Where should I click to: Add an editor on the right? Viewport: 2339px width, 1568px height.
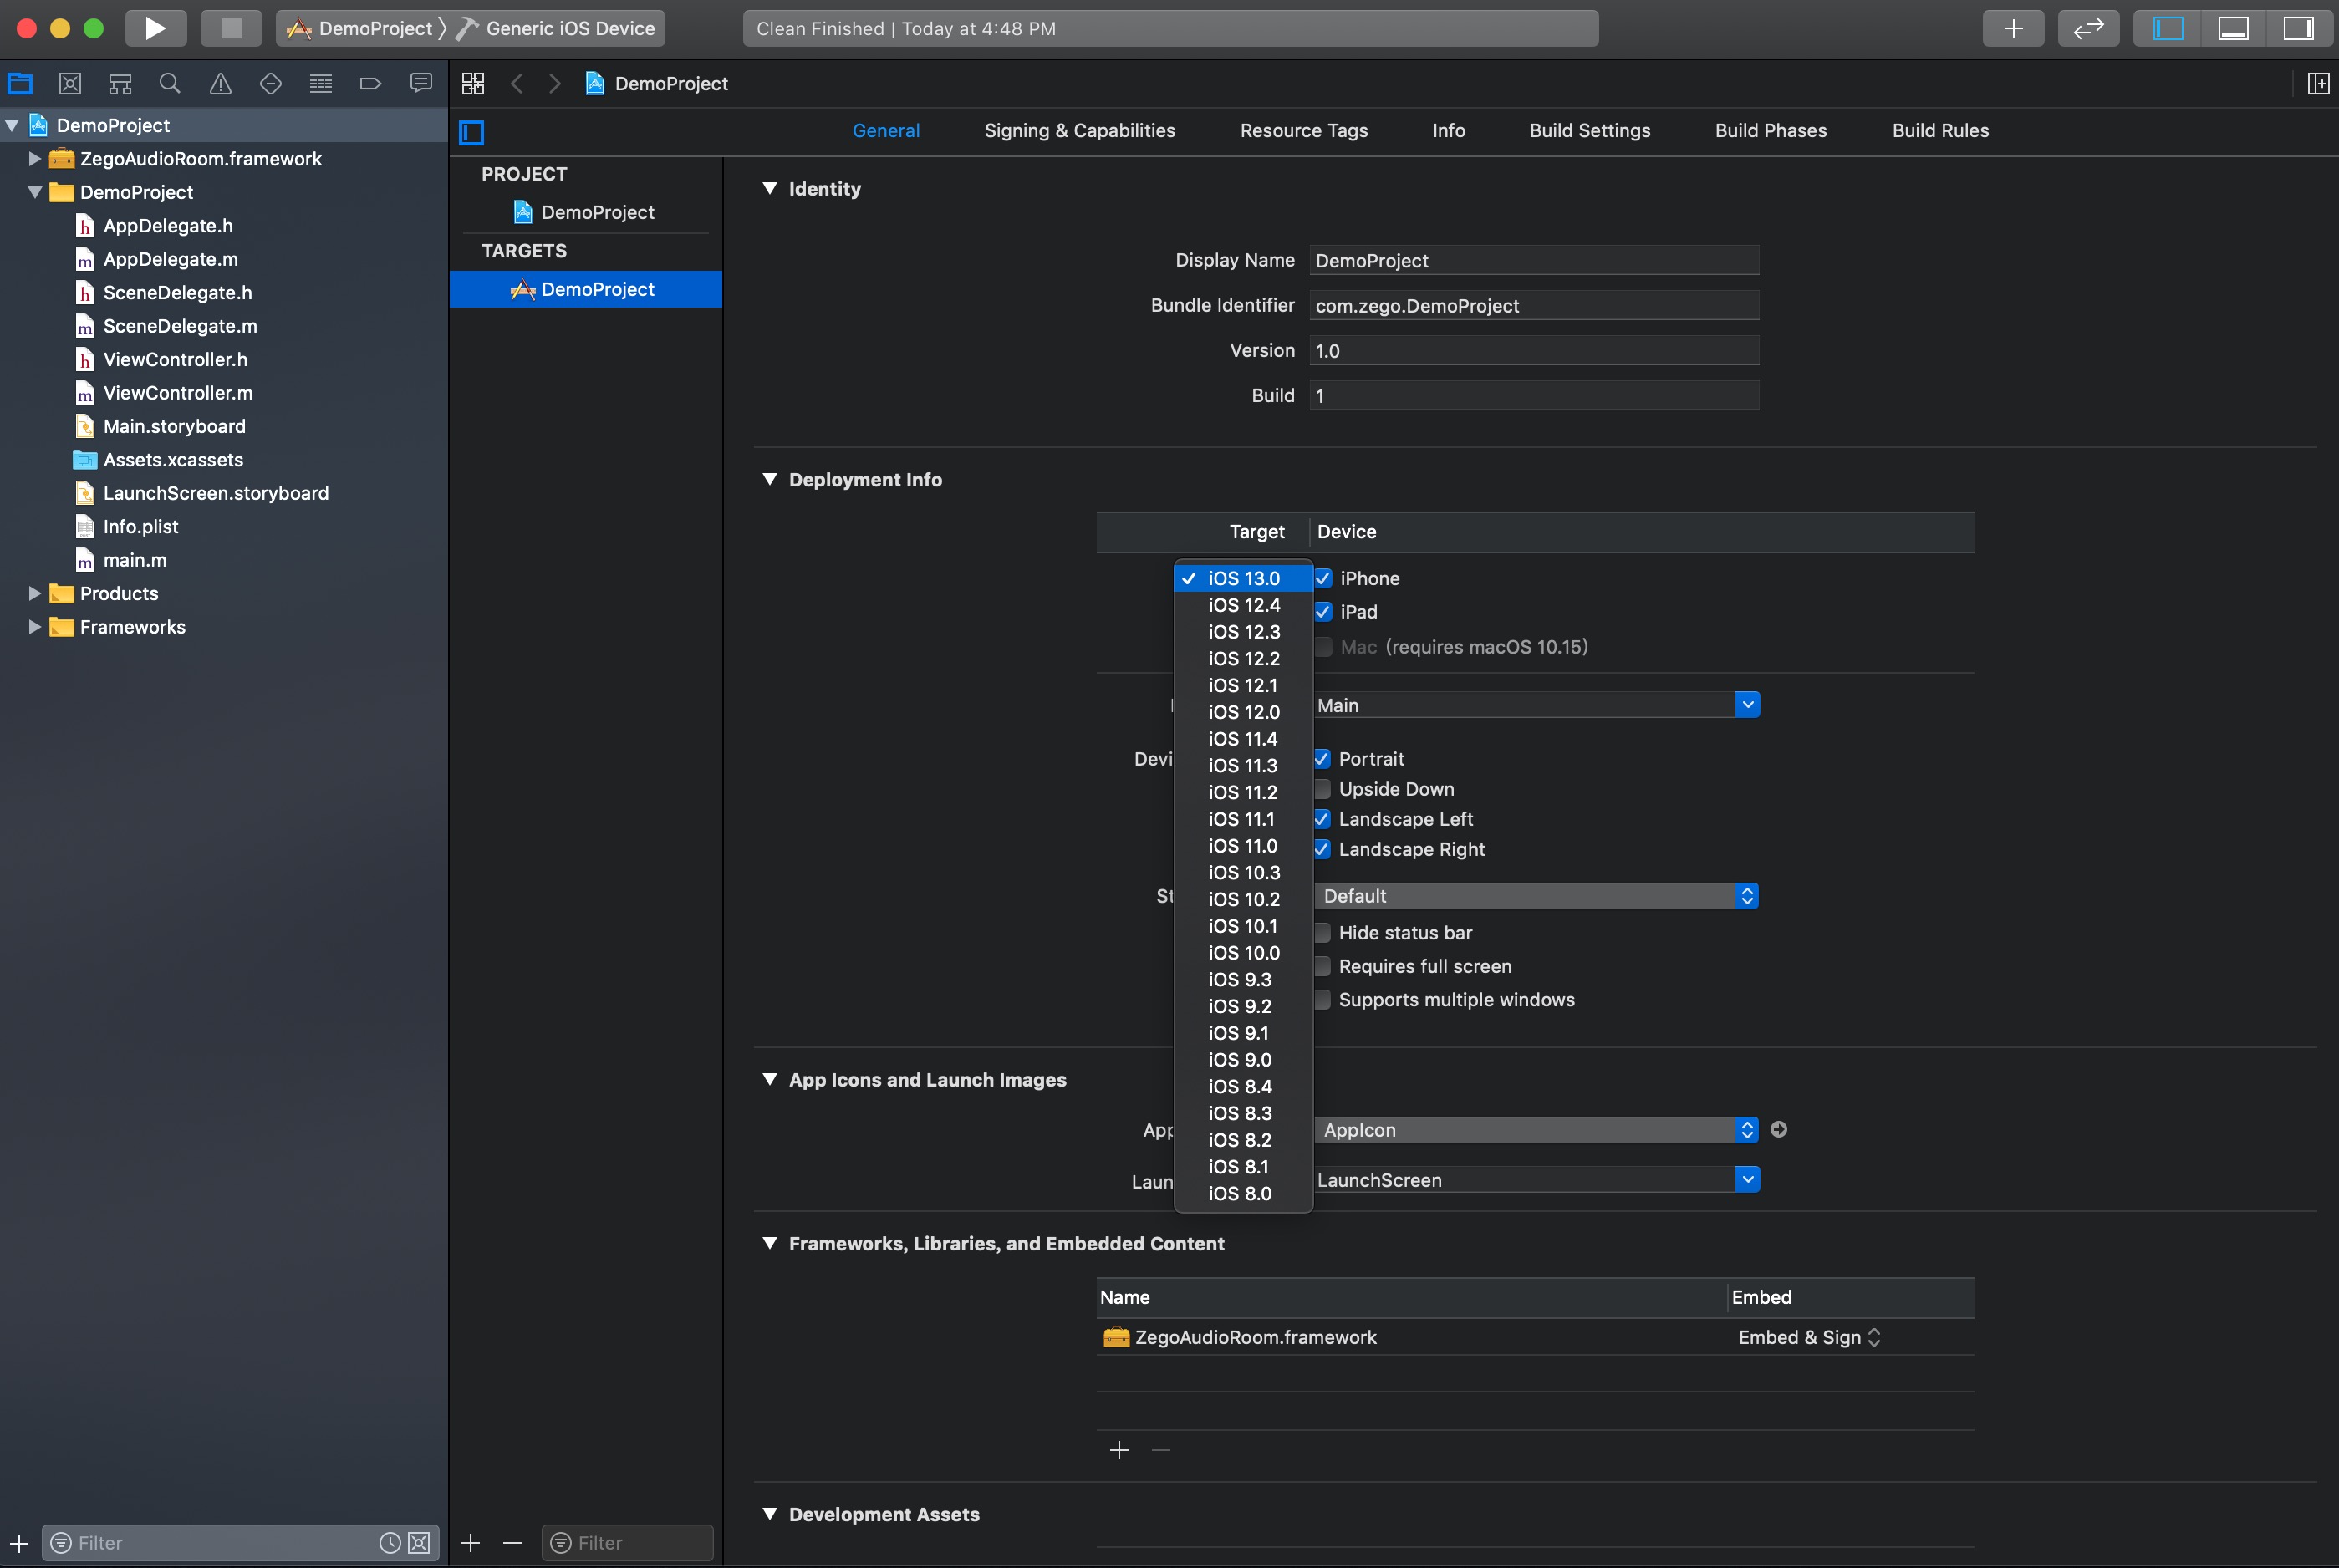pyautogui.click(x=2318, y=83)
